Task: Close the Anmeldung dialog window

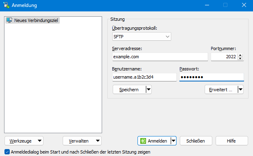Action: pyautogui.click(x=244, y=5)
